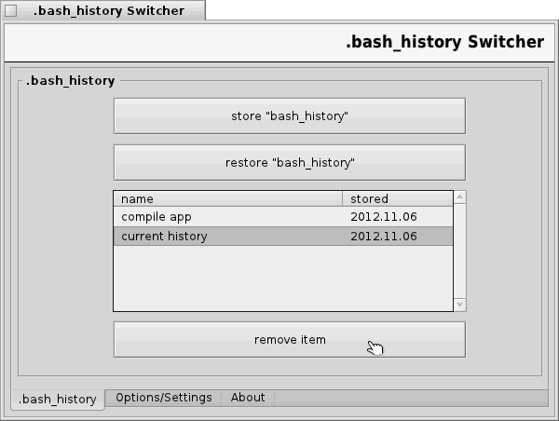
Task: Switch to the .bash_history tab
Action: (x=58, y=399)
